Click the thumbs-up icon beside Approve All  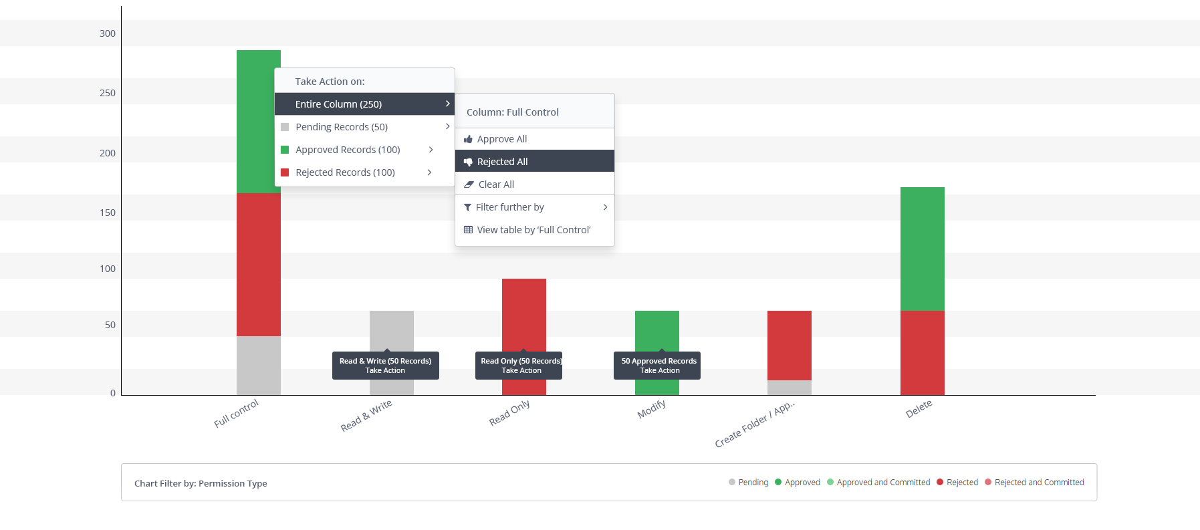point(468,139)
